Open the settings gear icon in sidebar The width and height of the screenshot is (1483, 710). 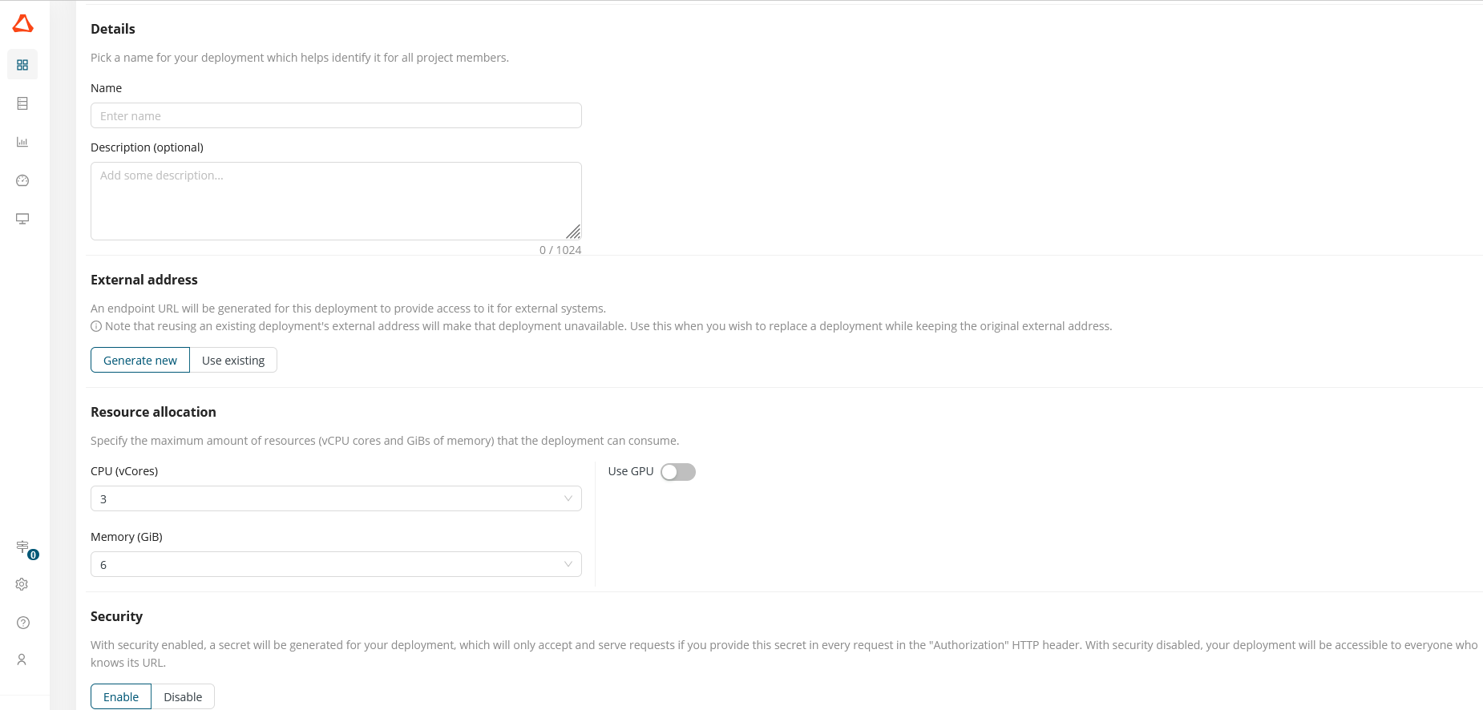(x=22, y=584)
